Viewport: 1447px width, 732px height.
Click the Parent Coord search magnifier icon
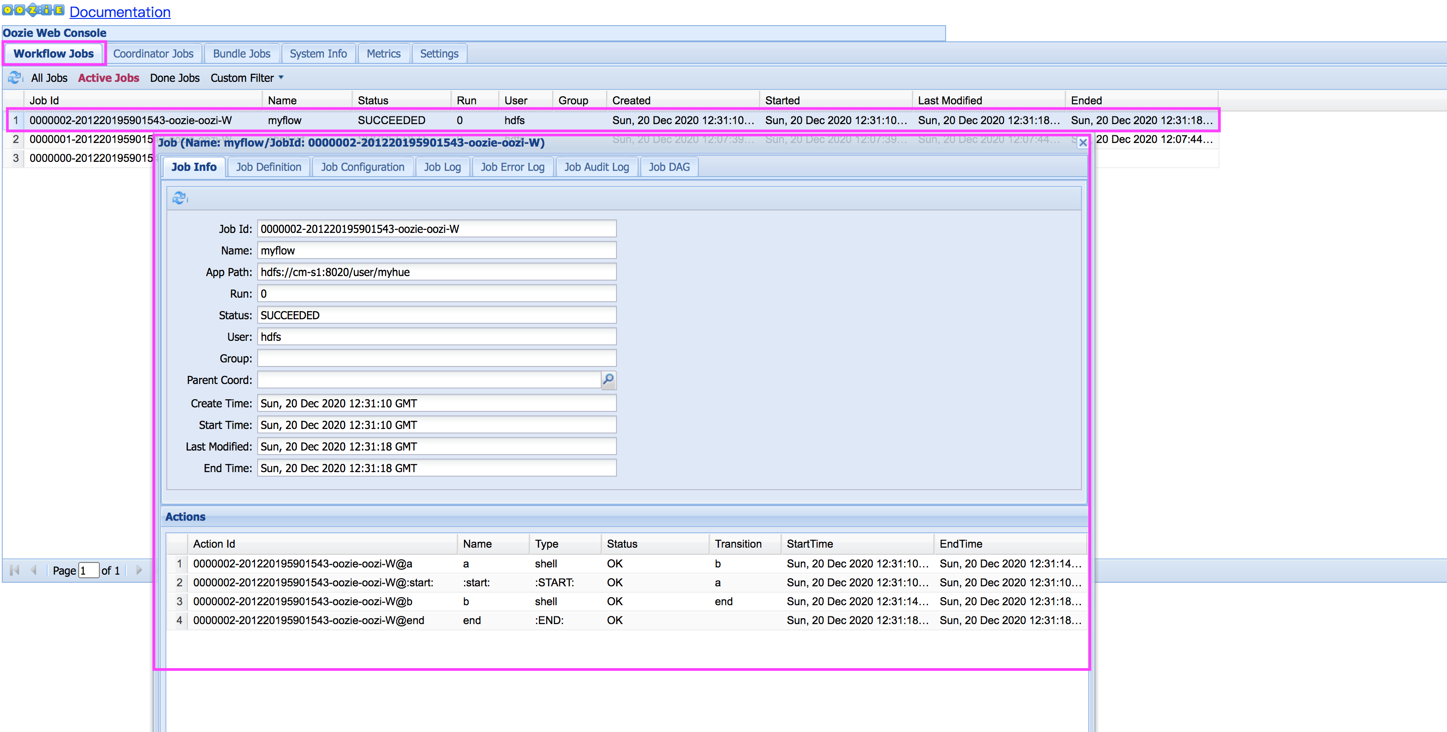608,380
